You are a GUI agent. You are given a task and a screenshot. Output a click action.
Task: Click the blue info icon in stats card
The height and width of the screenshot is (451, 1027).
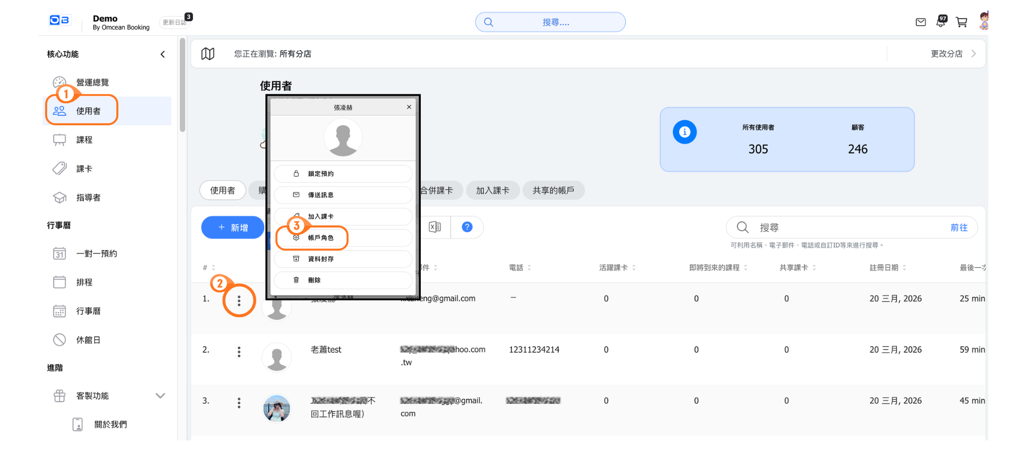[684, 132]
